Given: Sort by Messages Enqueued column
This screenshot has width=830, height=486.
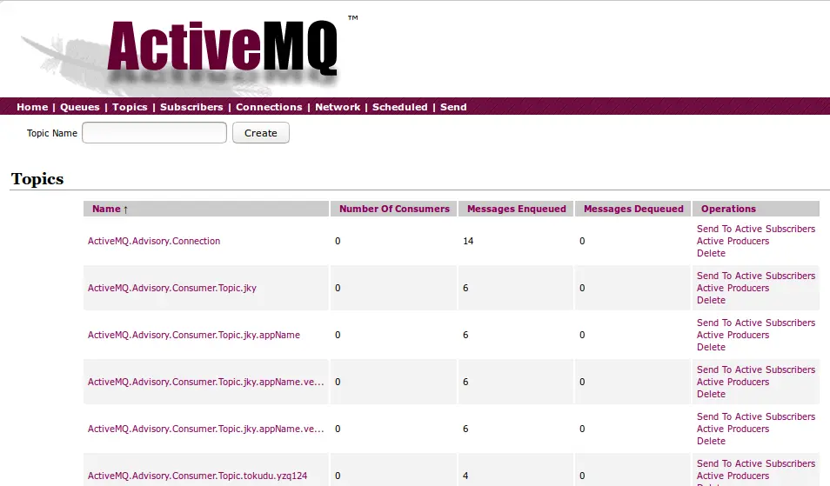Looking at the screenshot, I should [x=517, y=209].
